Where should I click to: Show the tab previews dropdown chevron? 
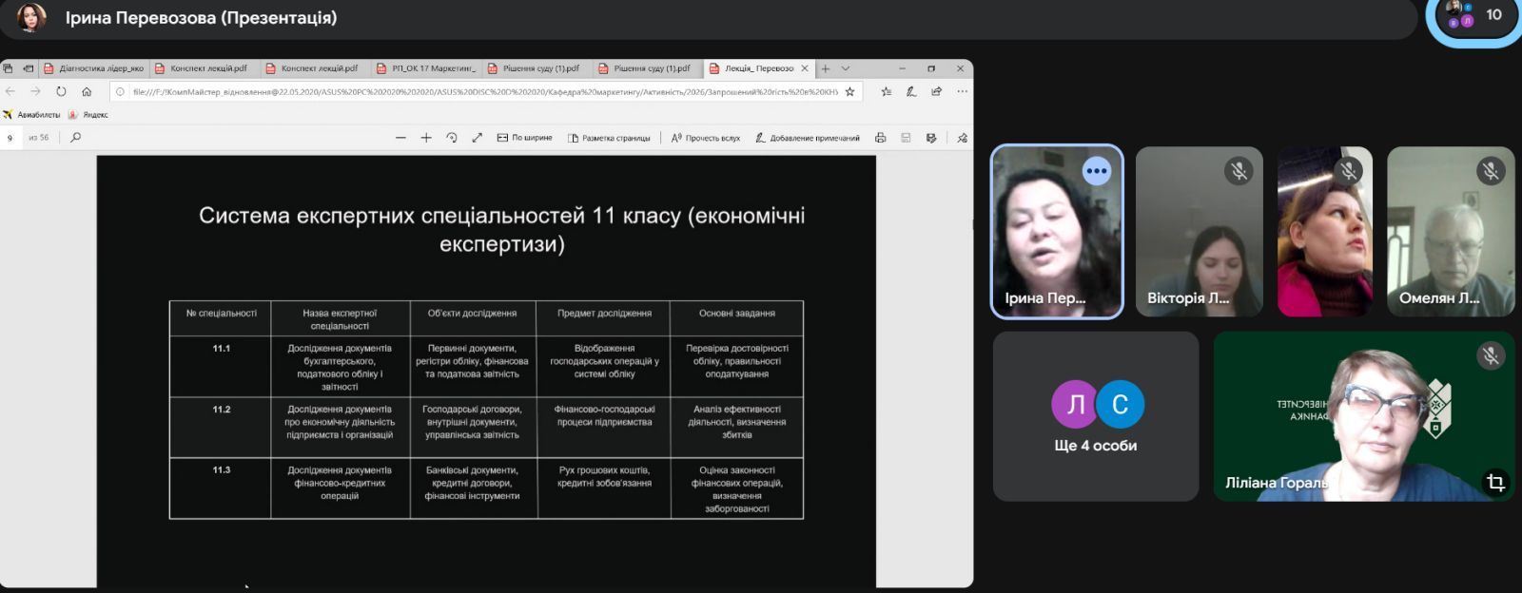click(846, 68)
